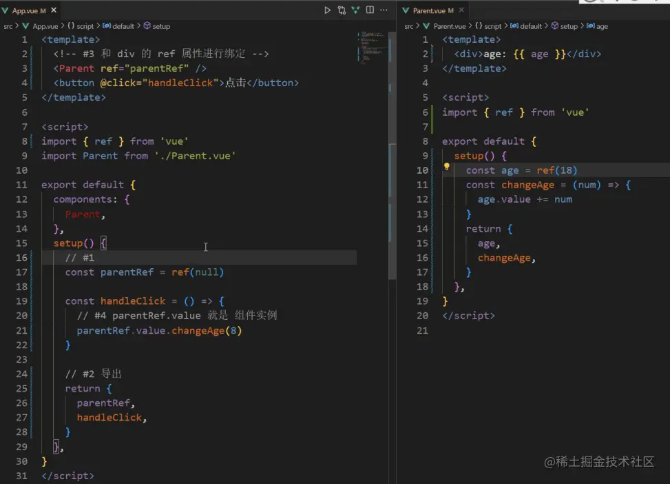Click line number 16 in App.vue
The height and width of the screenshot is (484, 670).
(21, 258)
